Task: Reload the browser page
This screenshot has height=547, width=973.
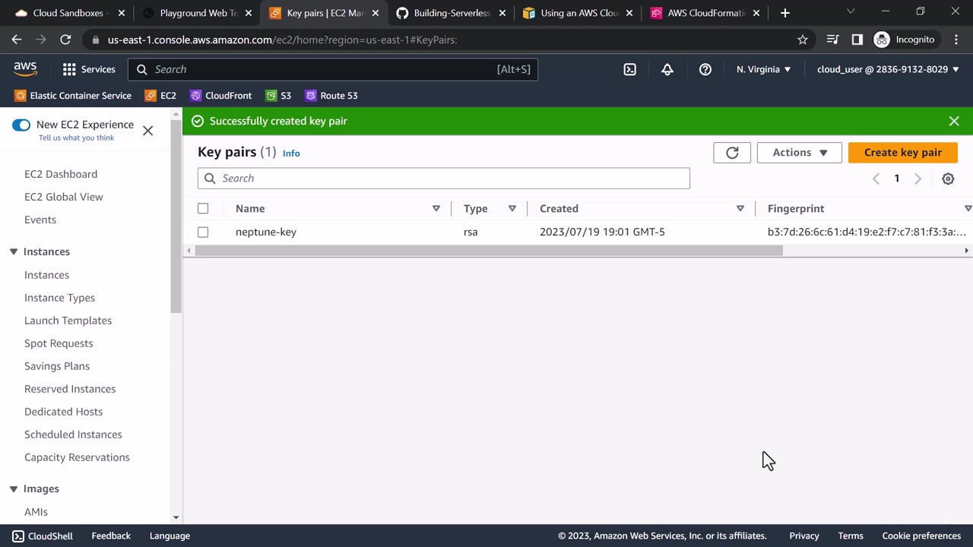Action: coord(65,40)
